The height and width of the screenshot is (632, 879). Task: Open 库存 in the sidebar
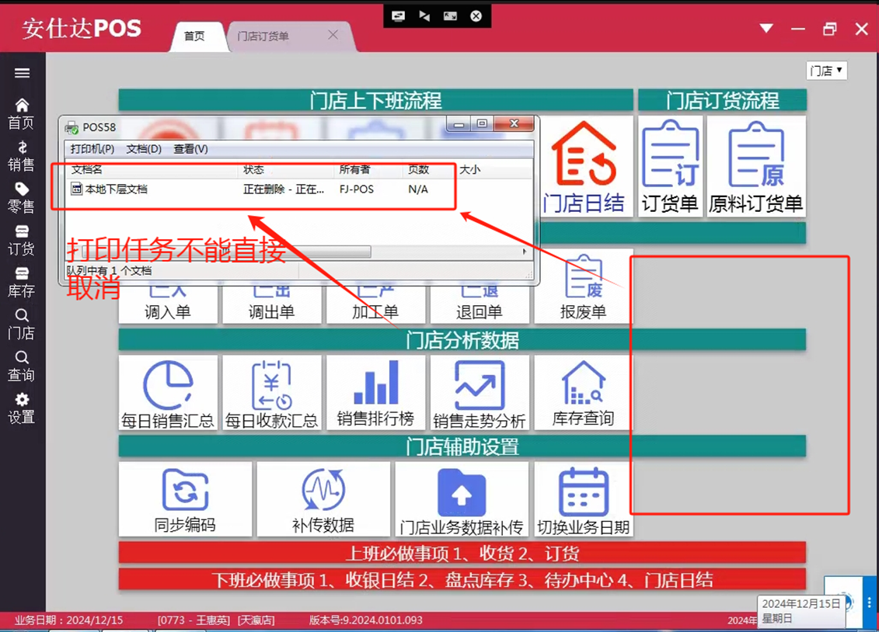[x=22, y=282]
